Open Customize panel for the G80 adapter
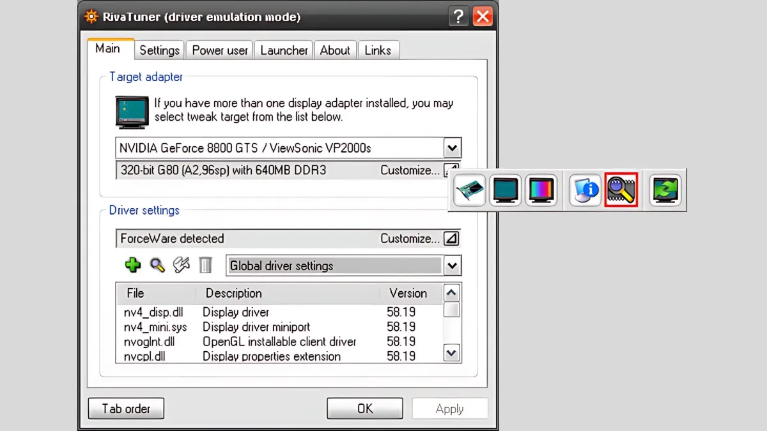767x431 pixels. pyautogui.click(x=451, y=170)
